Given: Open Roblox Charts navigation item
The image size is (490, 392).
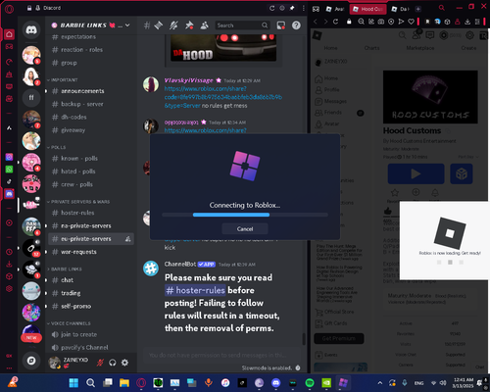Looking at the screenshot, I should (371, 48).
